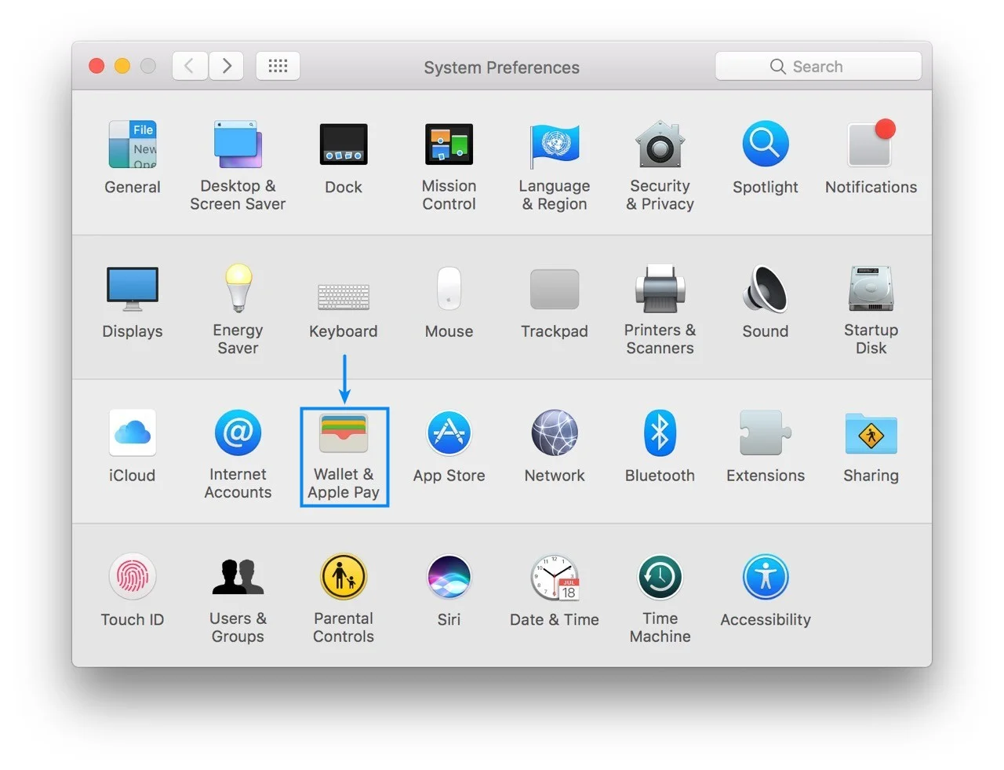The height and width of the screenshot is (770, 1004).
Task: Go back using the left chevron
Action: click(x=190, y=66)
